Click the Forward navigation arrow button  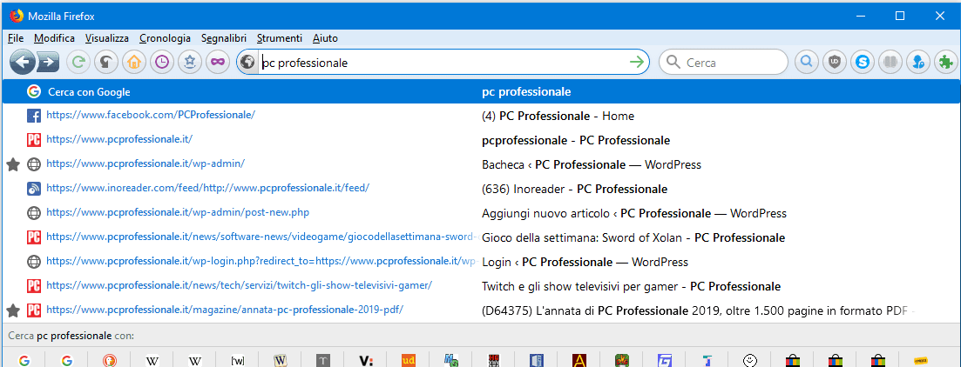[x=48, y=62]
